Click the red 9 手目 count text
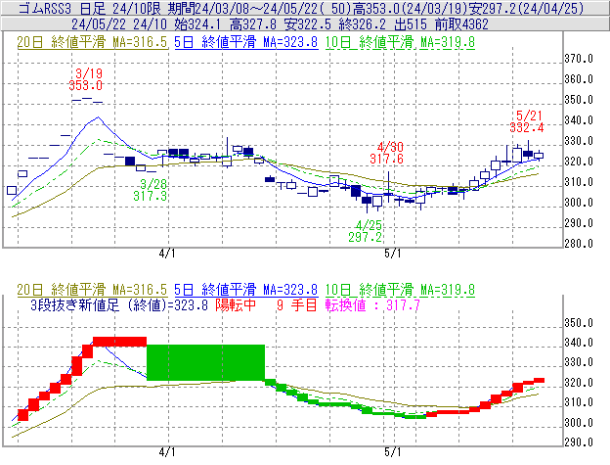 [297, 304]
